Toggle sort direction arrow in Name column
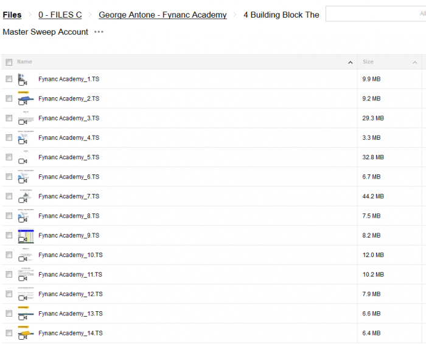 (351, 63)
